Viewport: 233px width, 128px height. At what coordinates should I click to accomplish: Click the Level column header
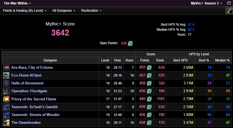pos(105,60)
